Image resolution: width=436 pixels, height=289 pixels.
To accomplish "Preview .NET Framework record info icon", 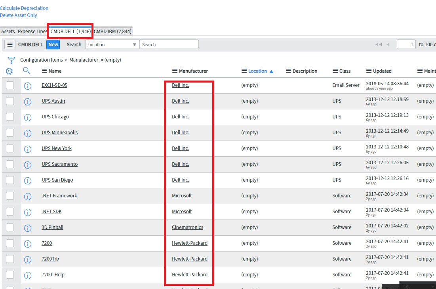I will (x=28, y=197).
